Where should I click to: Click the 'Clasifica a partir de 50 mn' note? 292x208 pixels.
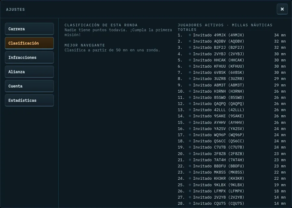point(112,50)
